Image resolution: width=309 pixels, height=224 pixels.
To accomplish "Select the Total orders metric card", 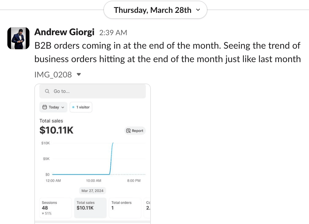I will (125, 208).
